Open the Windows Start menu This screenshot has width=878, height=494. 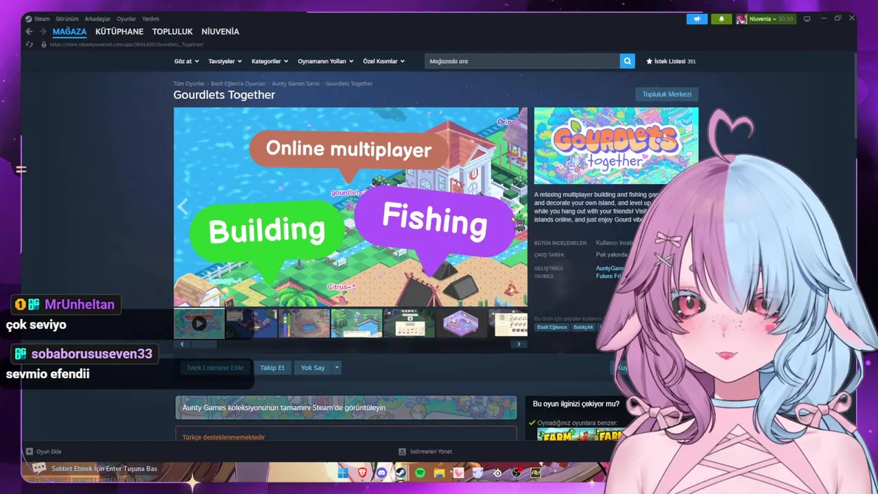tap(343, 473)
